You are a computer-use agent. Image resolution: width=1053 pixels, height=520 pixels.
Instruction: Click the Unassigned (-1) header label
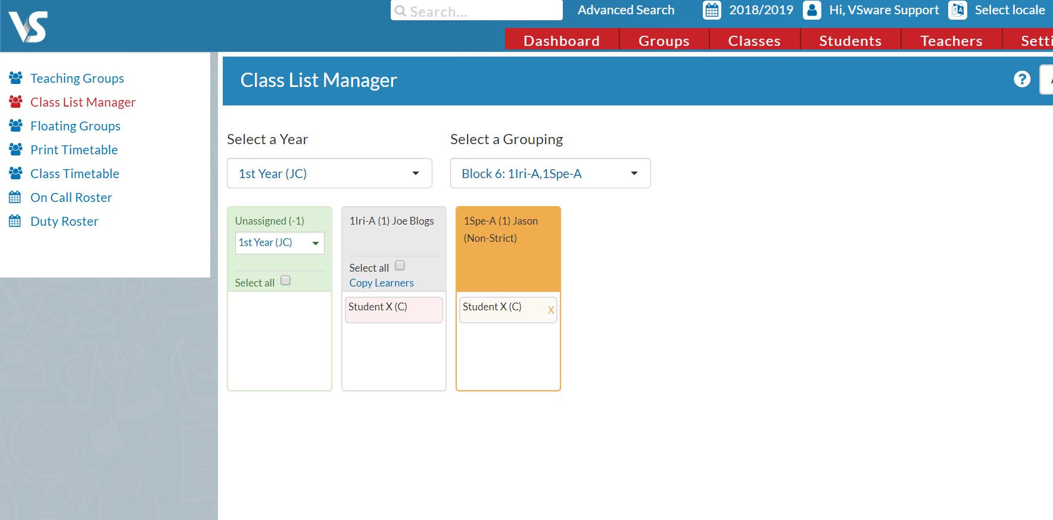[x=270, y=220]
